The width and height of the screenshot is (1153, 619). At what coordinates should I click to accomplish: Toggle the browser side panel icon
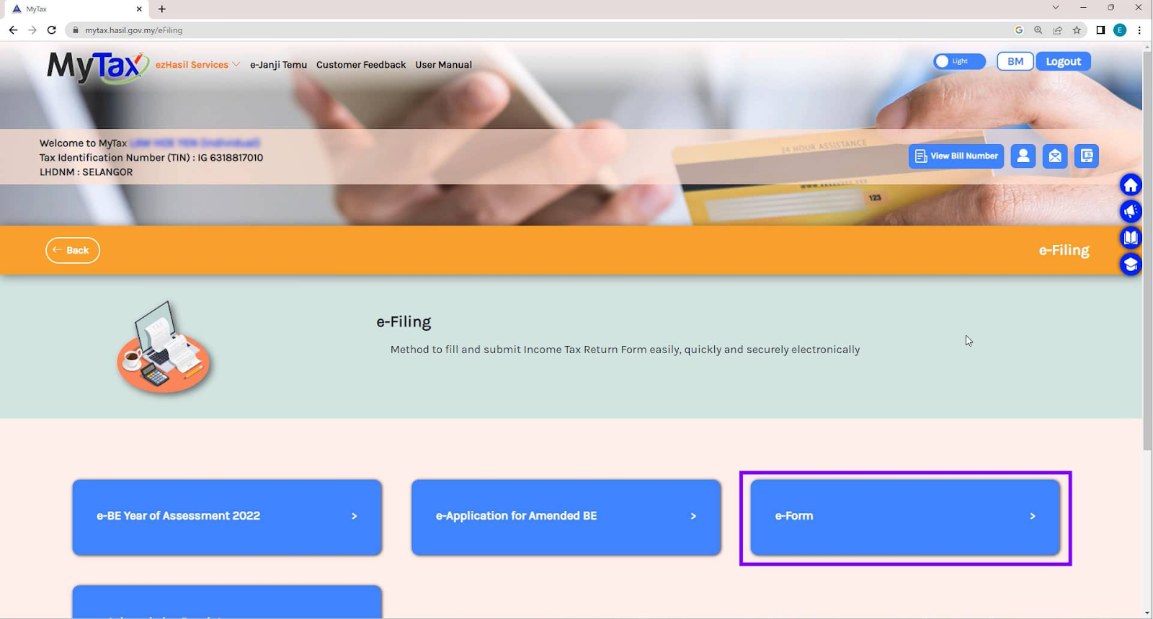[x=1100, y=30]
